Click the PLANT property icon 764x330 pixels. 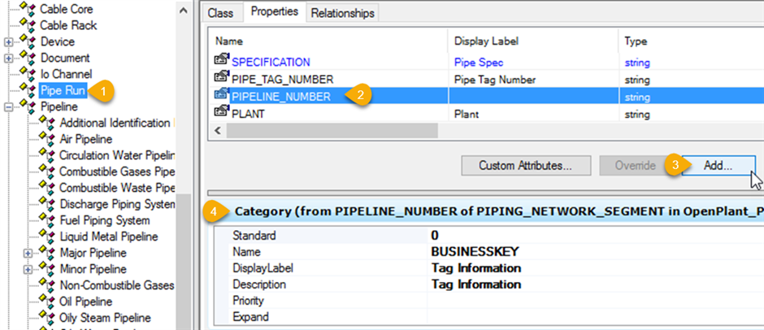[221, 115]
